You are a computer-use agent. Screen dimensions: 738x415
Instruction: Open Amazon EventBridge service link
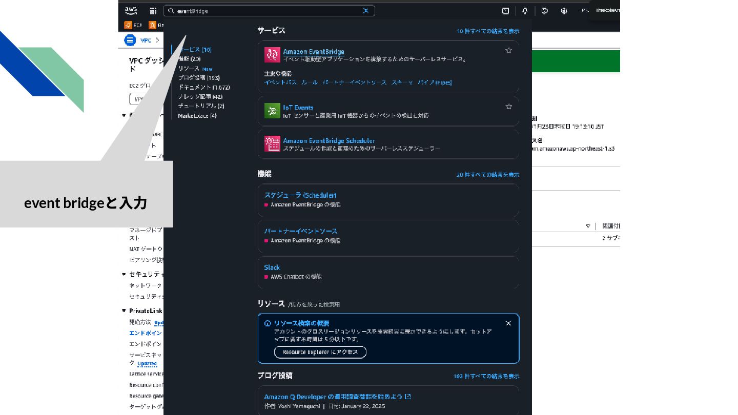[x=314, y=52]
